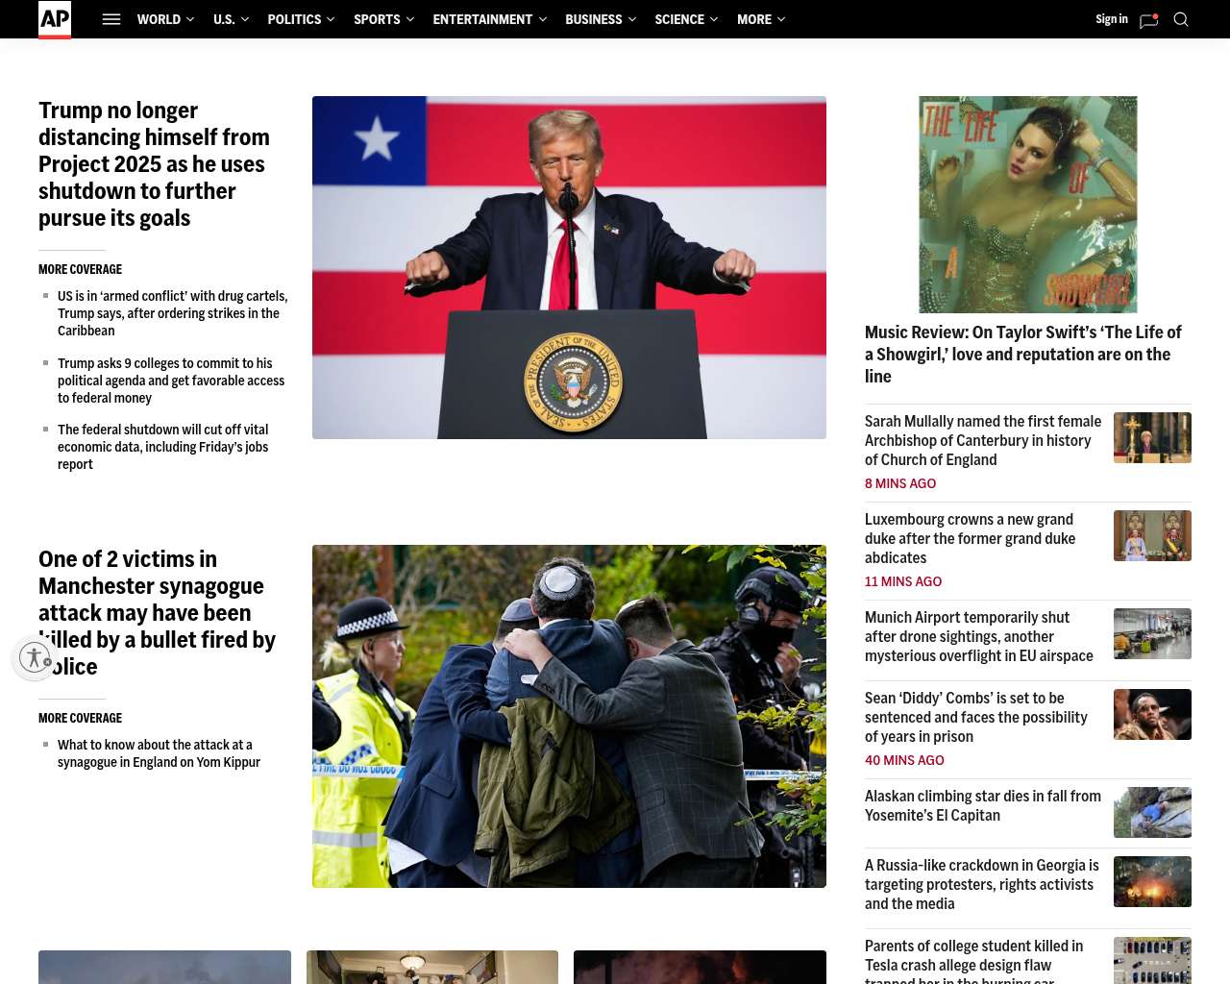Click the Munich Airport story thumbnail
The height and width of the screenshot is (984, 1230).
pos(1152,633)
